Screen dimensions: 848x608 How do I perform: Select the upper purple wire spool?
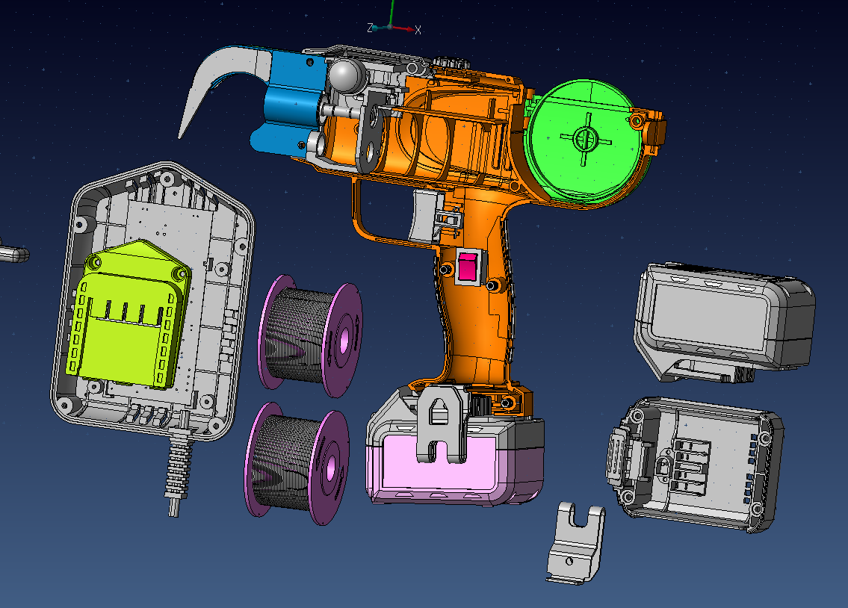tap(310, 335)
